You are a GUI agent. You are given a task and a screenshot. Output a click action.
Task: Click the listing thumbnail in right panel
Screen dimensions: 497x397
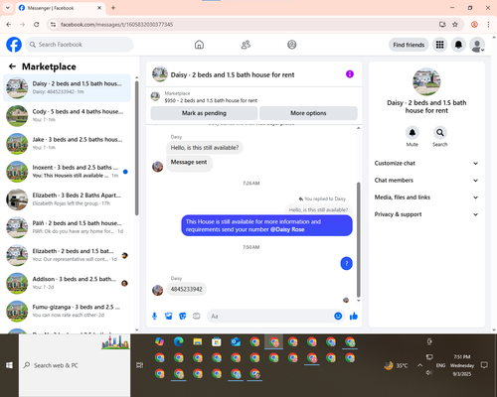tap(426, 81)
